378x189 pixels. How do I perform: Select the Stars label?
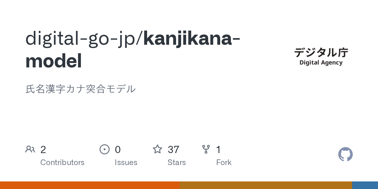pos(177,163)
